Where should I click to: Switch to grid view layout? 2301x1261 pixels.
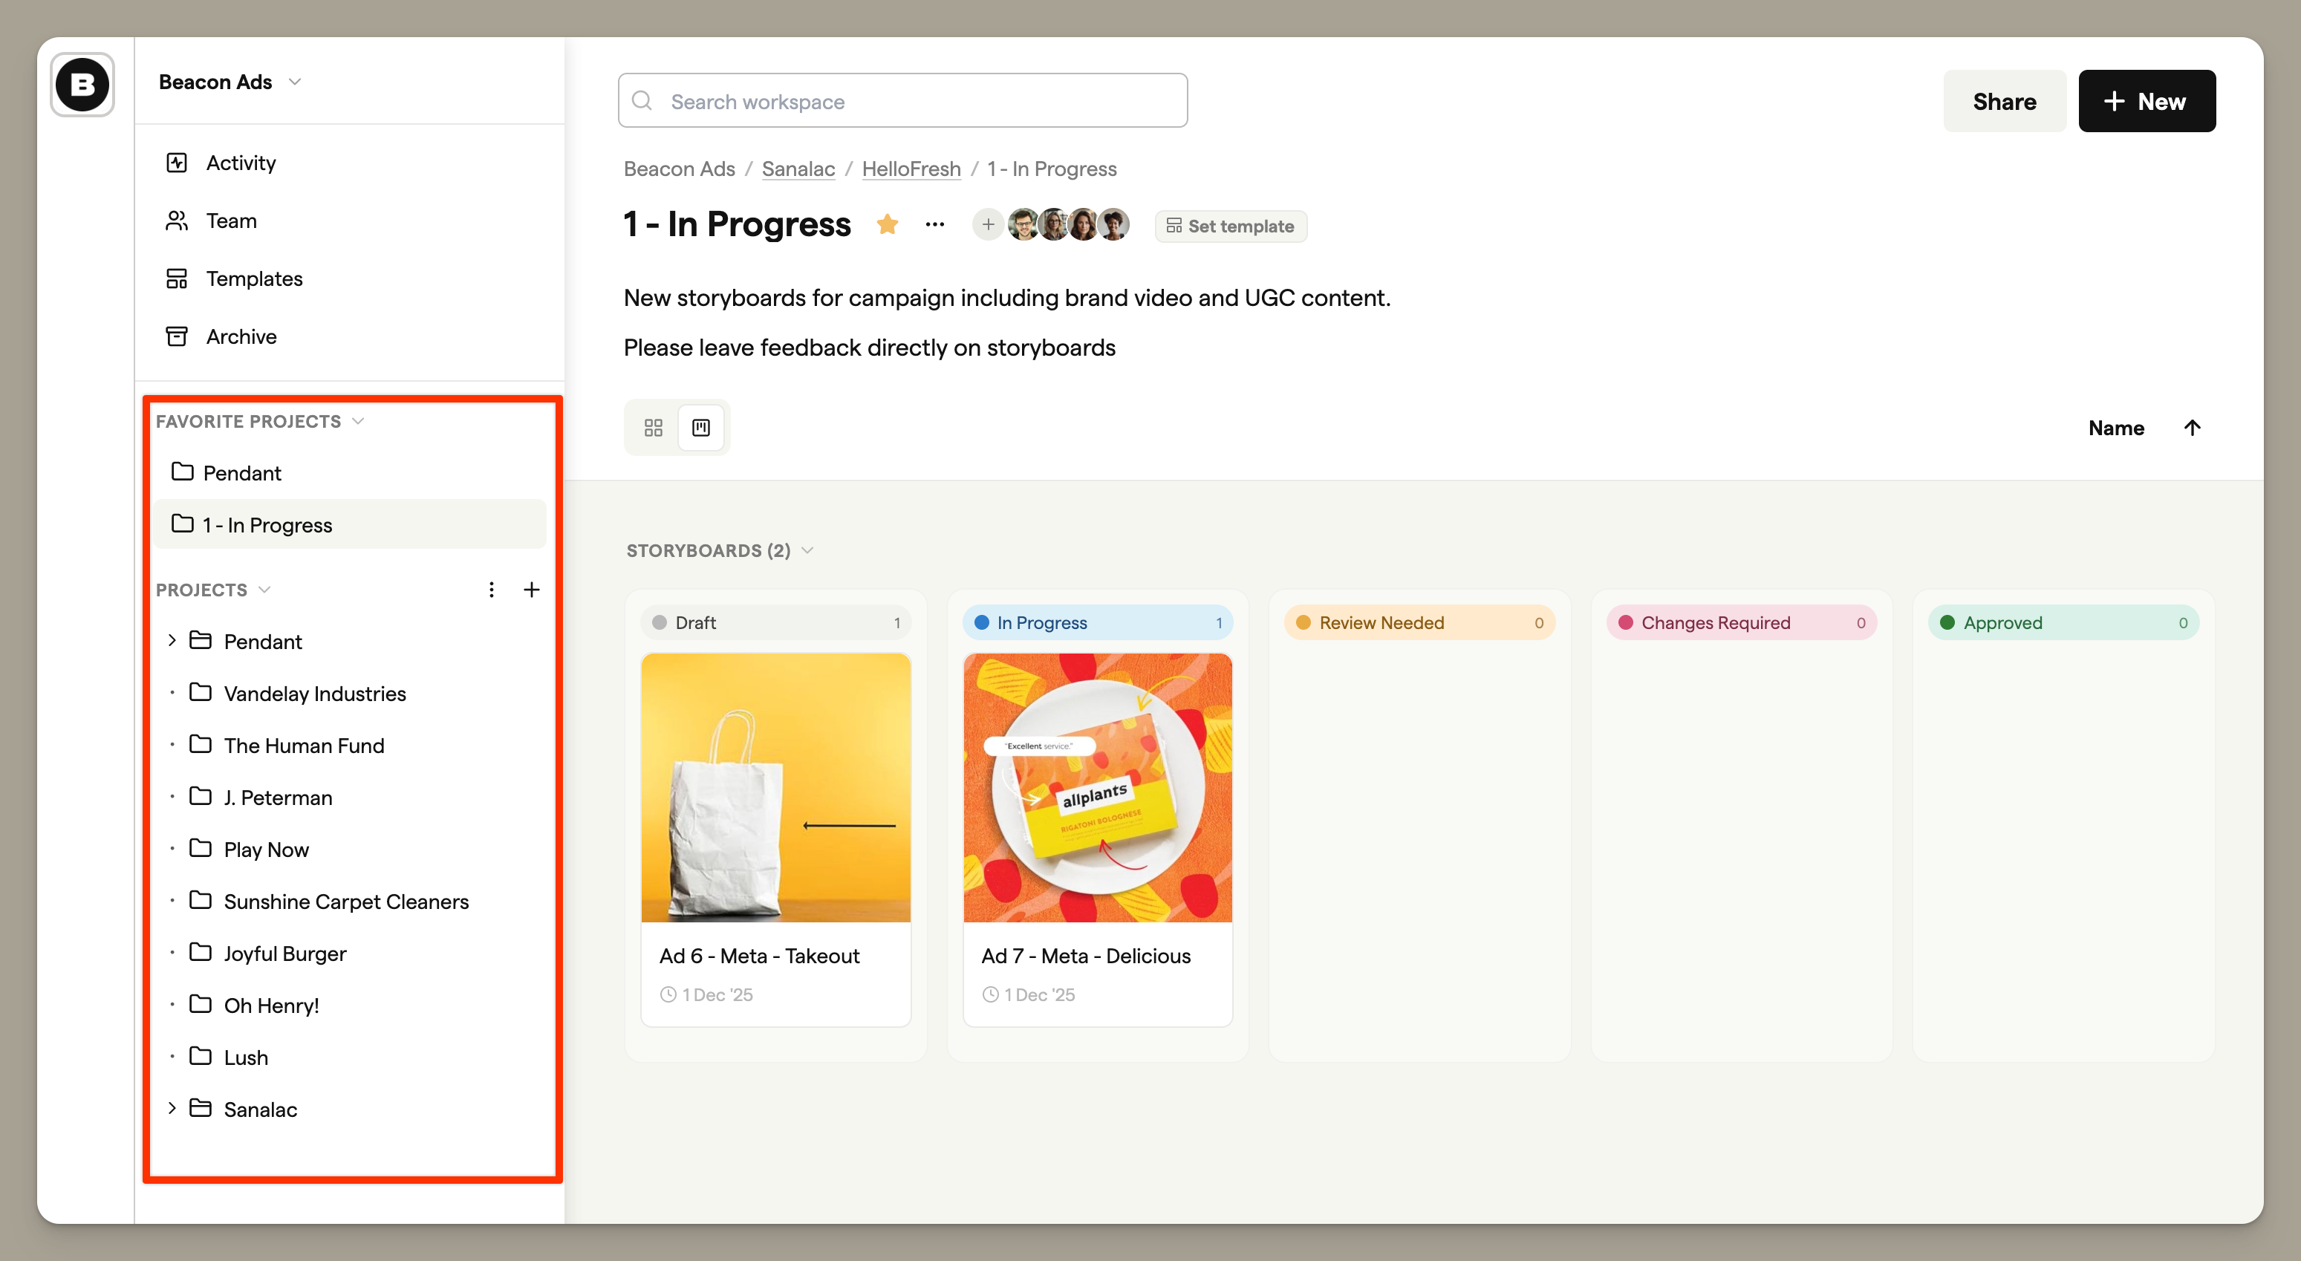pos(653,428)
